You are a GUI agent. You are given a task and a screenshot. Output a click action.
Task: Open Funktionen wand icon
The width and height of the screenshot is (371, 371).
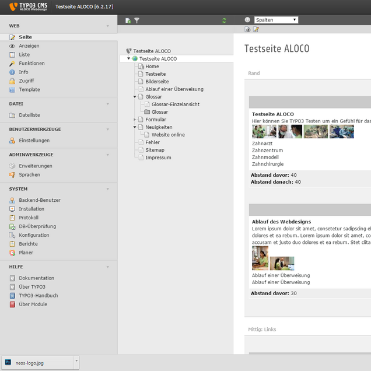(x=12, y=64)
